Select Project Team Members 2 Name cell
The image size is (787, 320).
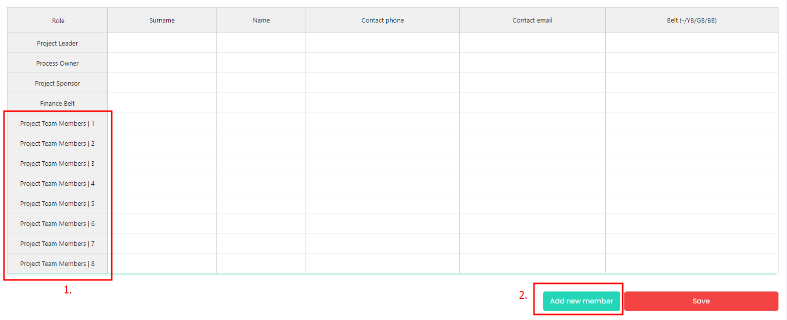261,143
